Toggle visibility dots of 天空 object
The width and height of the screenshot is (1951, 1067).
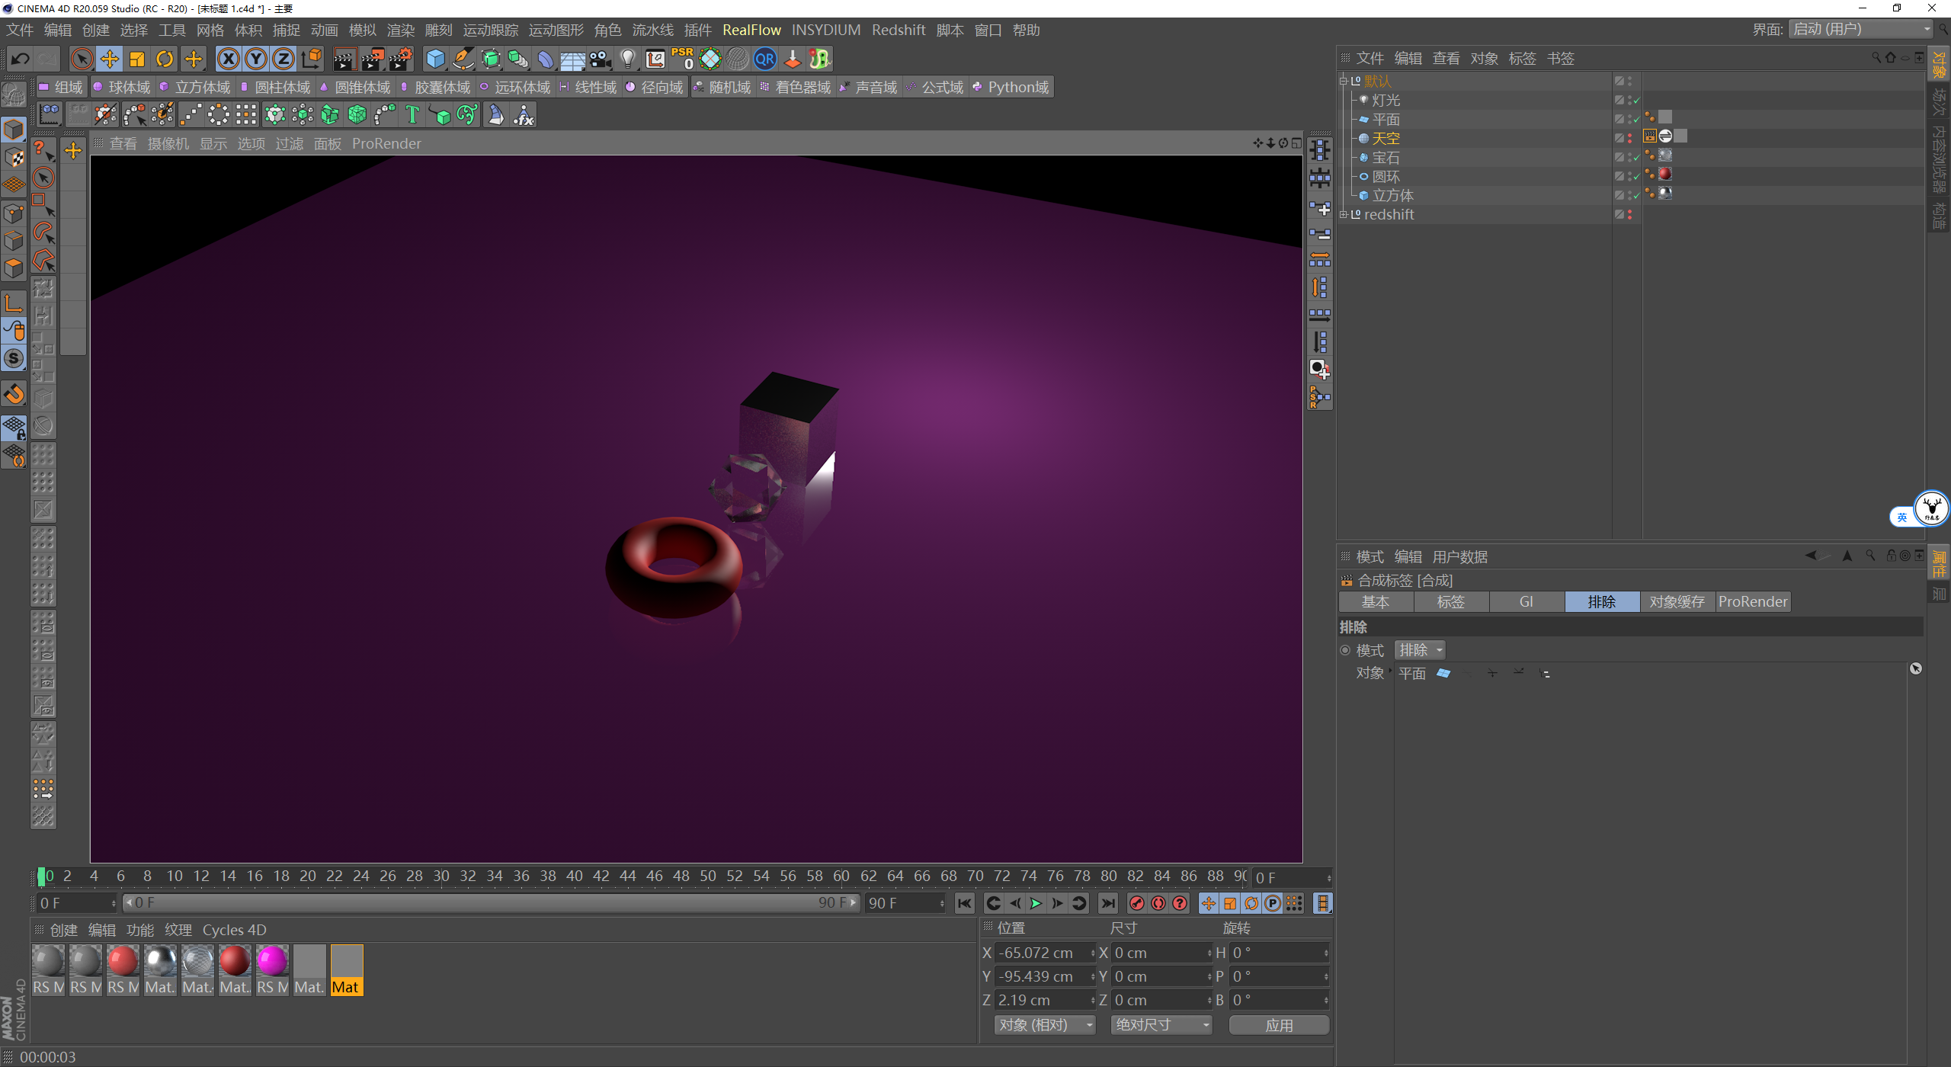click(1630, 138)
